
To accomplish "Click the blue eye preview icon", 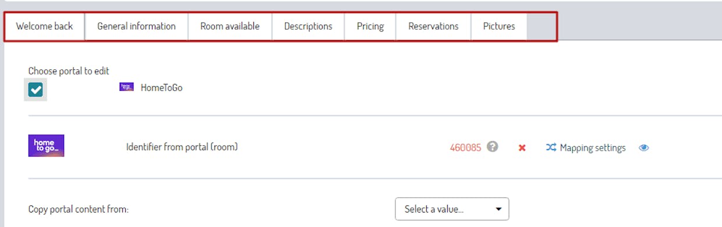I will tap(643, 148).
